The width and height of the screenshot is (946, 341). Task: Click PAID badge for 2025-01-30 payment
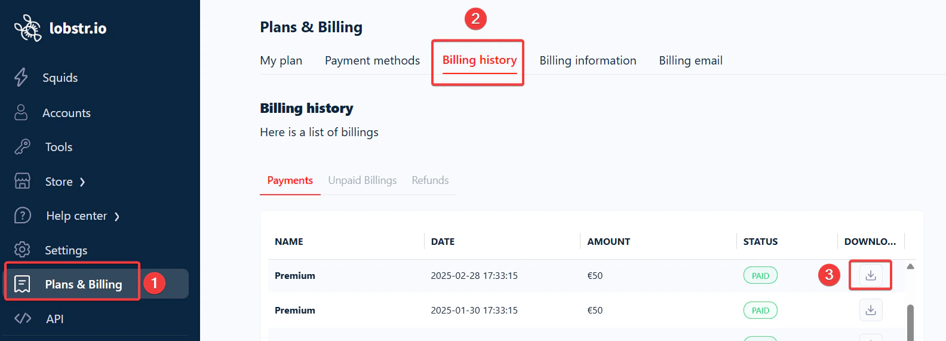pos(760,310)
